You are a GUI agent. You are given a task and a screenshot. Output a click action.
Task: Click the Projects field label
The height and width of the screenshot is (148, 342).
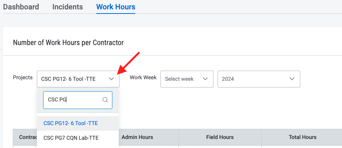point(23,77)
